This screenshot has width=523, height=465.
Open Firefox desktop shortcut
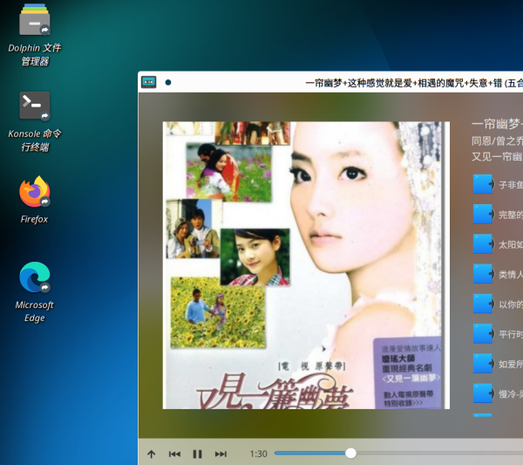tap(35, 200)
